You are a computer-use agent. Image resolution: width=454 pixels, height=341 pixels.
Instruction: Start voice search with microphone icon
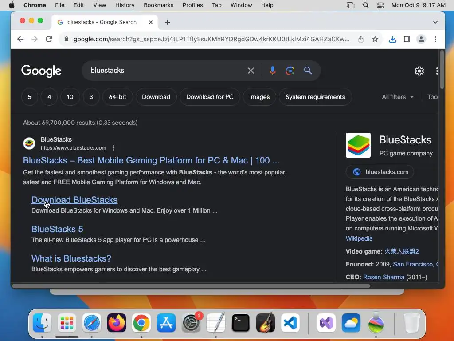pyautogui.click(x=273, y=71)
